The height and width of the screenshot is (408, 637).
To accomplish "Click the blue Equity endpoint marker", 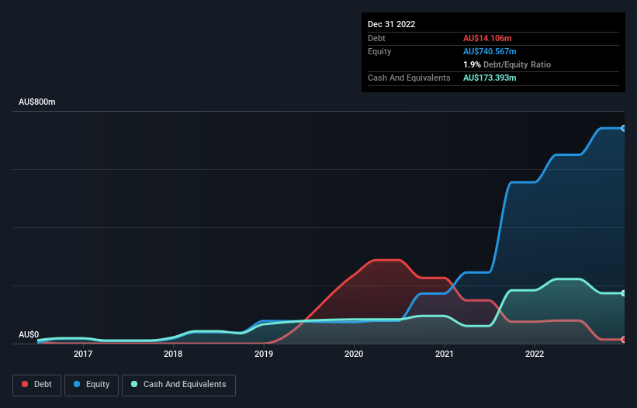I will [624, 128].
